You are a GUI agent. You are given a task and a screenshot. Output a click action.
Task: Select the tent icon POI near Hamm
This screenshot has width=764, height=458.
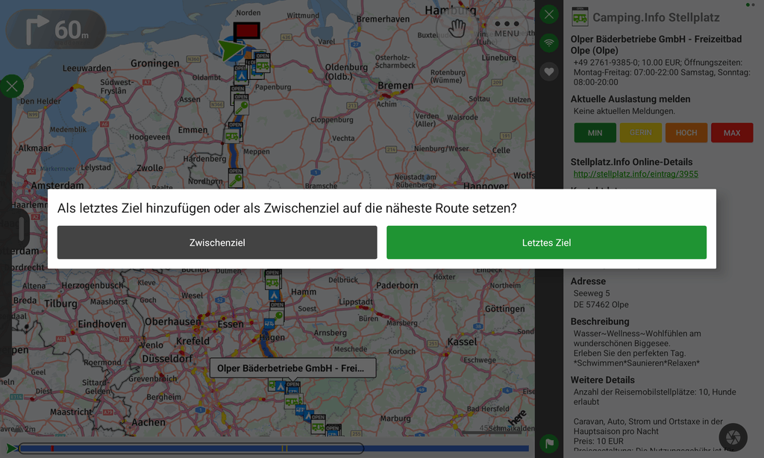pos(274,295)
